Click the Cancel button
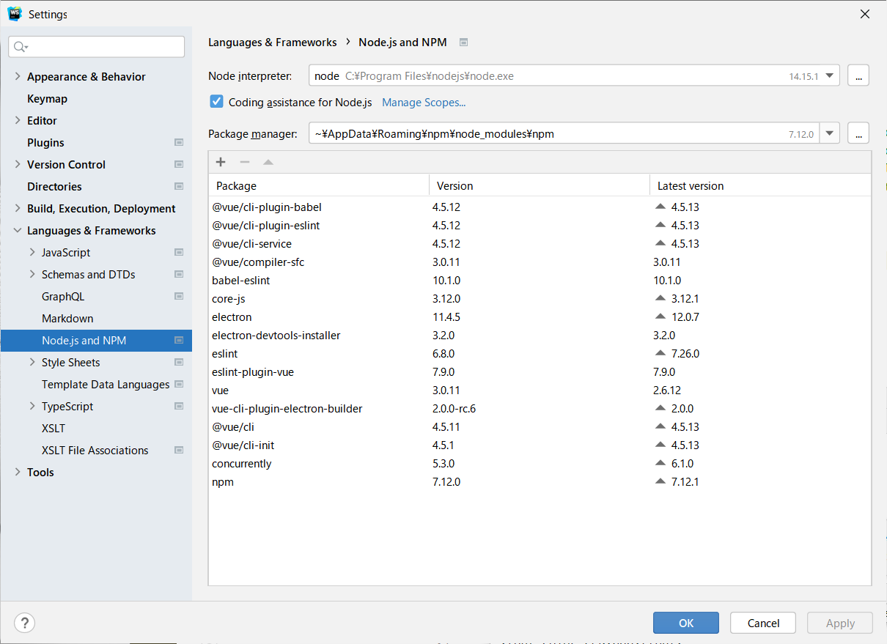The width and height of the screenshot is (887, 644). tap(763, 623)
